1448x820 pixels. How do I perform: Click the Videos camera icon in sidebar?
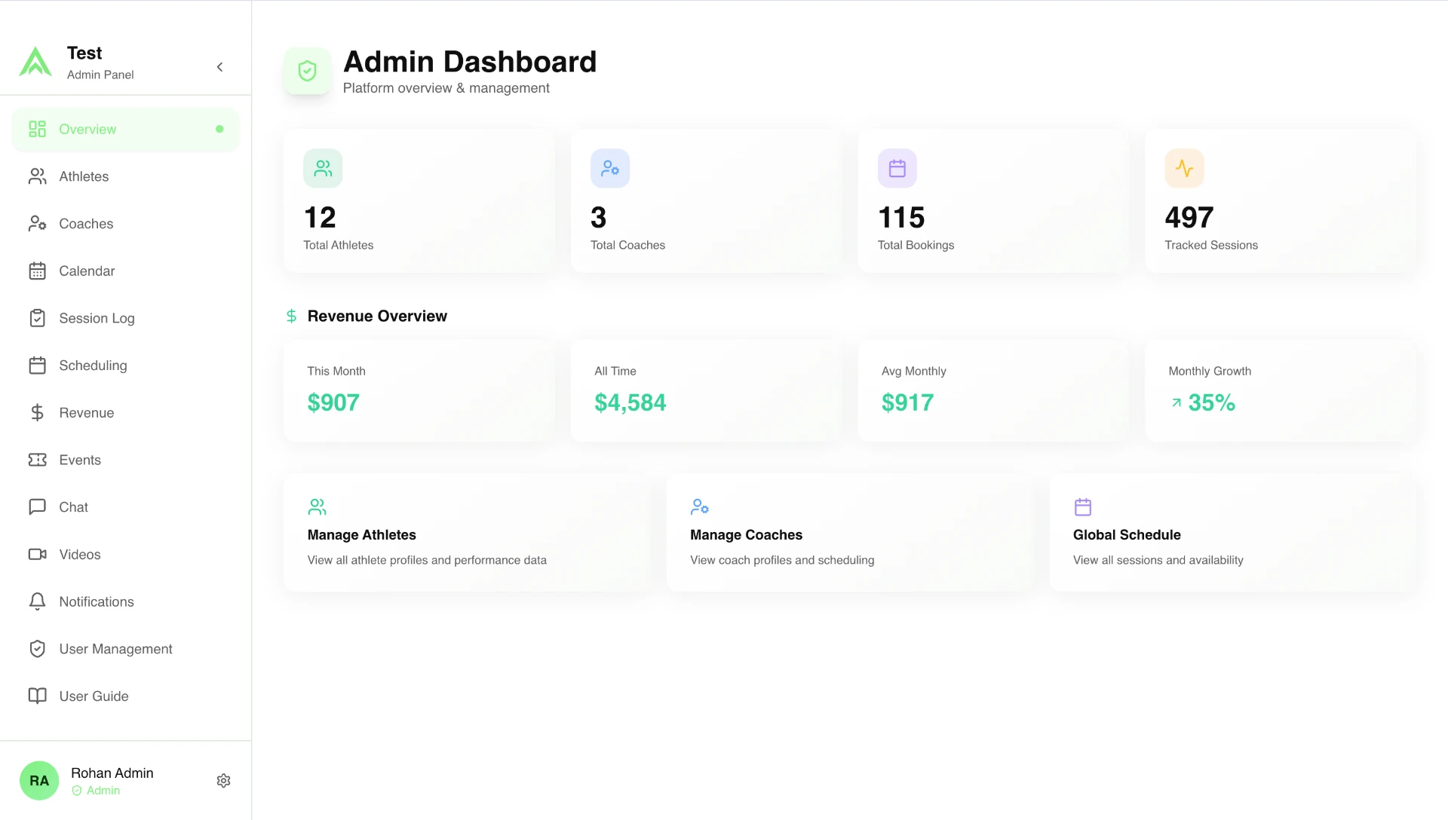point(37,555)
